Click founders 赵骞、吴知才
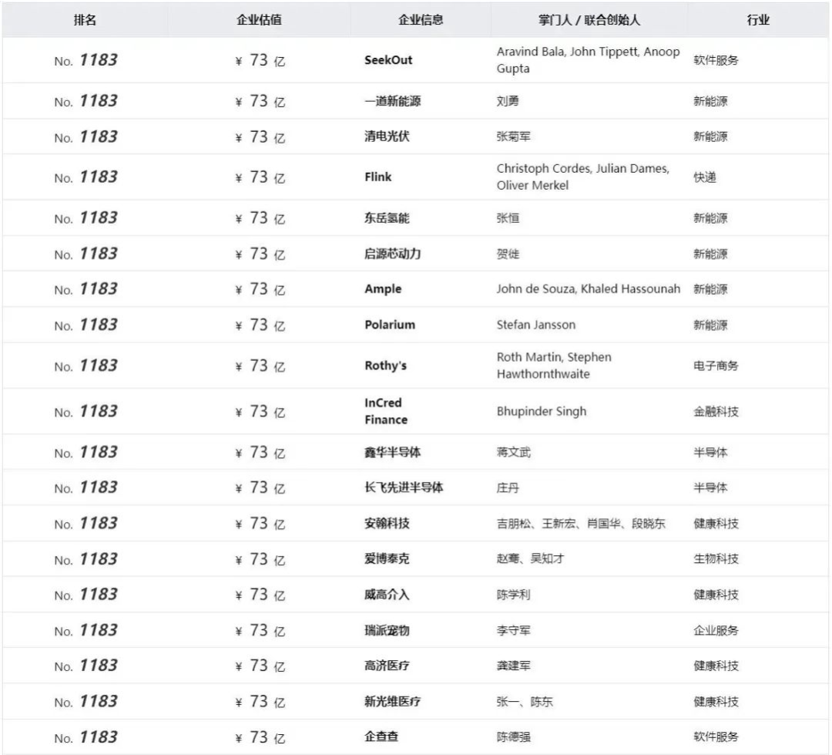Screen dimensions: 832x755 coord(531,559)
